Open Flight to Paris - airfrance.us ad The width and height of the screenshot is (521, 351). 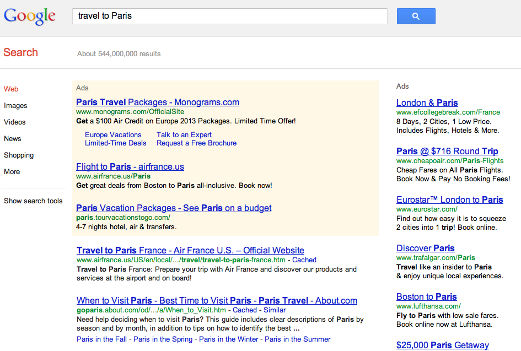point(130,167)
